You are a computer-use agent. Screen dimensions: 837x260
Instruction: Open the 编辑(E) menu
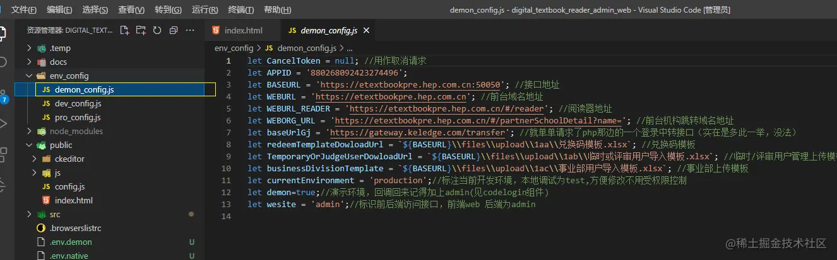(x=59, y=10)
